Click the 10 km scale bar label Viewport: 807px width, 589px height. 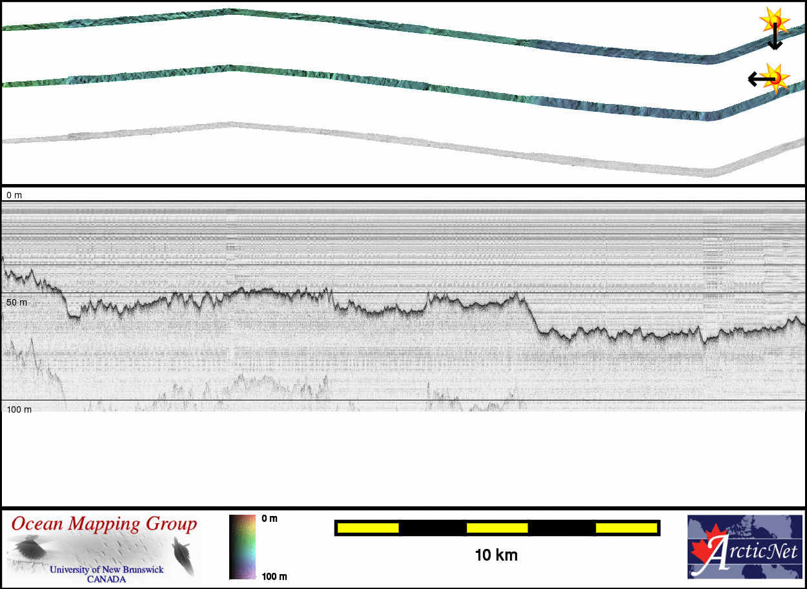click(x=496, y=555)
